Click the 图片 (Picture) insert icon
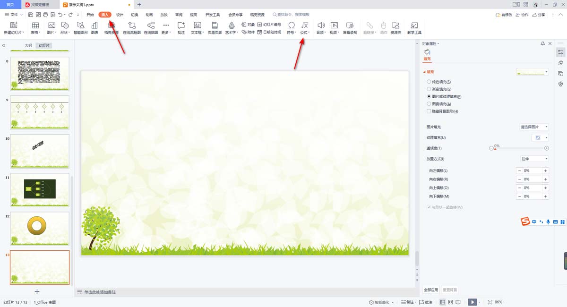Viewport: 567px width, 307px height. [52, 25]
